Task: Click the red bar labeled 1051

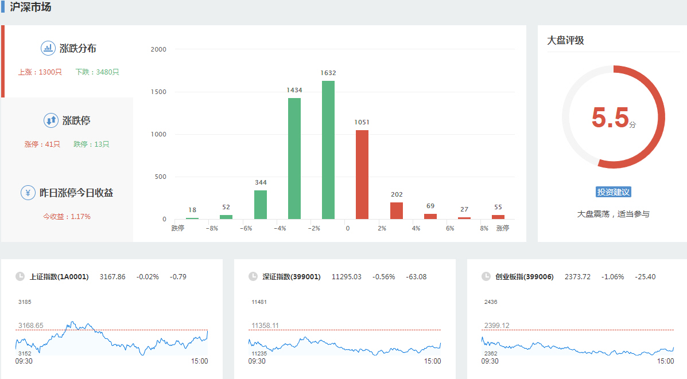Action: click(362, 174)
